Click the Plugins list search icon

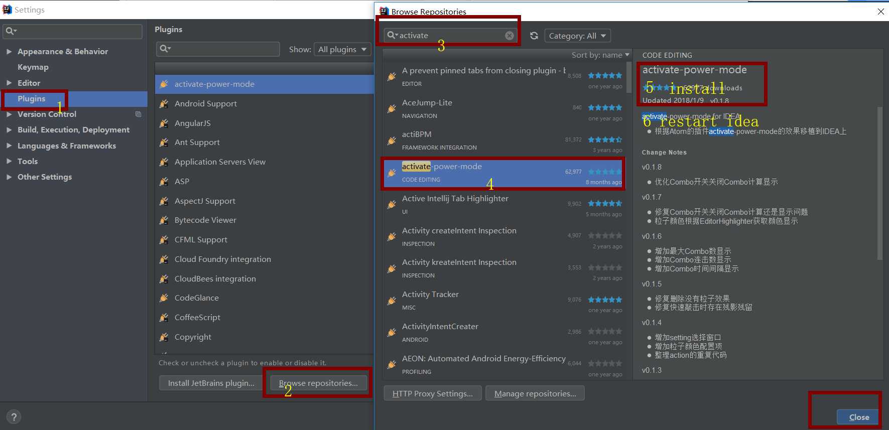point(165,49)
